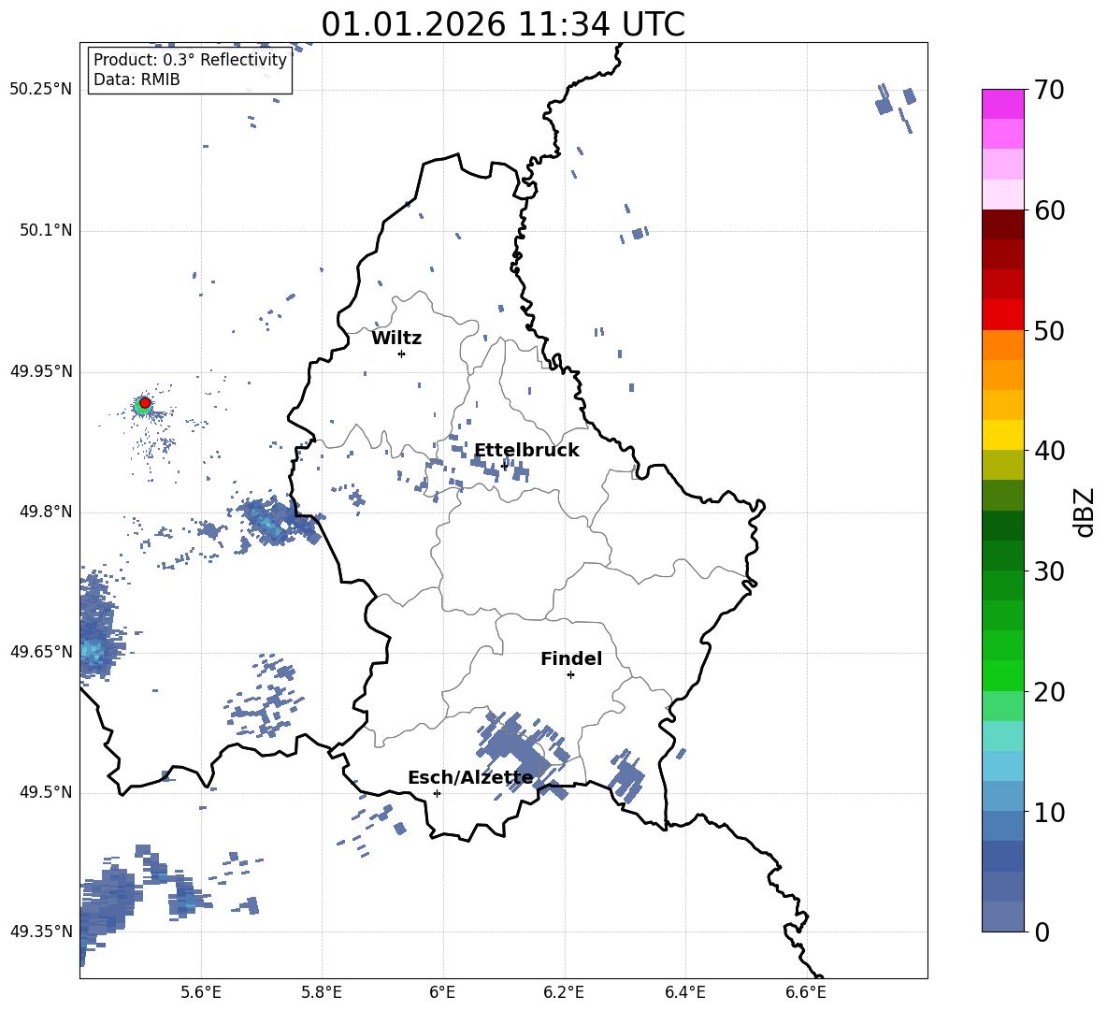This screenshot has height=1011, width=1107.
Task: Click the 6.4°E longitude label
Action: [684, 992]
